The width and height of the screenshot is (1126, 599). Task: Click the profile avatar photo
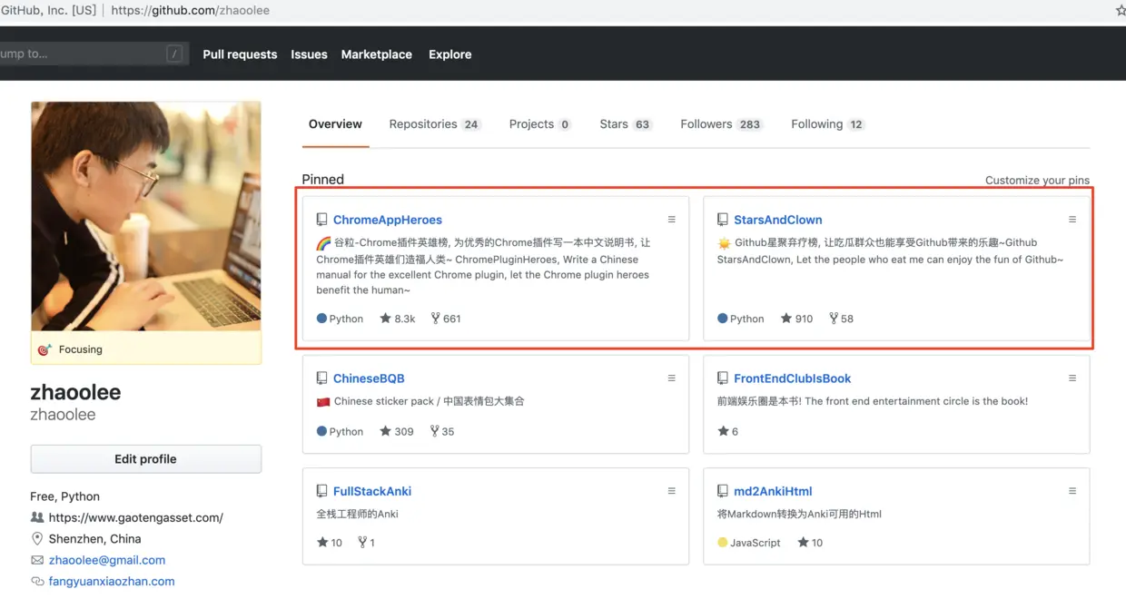point(146,216)
